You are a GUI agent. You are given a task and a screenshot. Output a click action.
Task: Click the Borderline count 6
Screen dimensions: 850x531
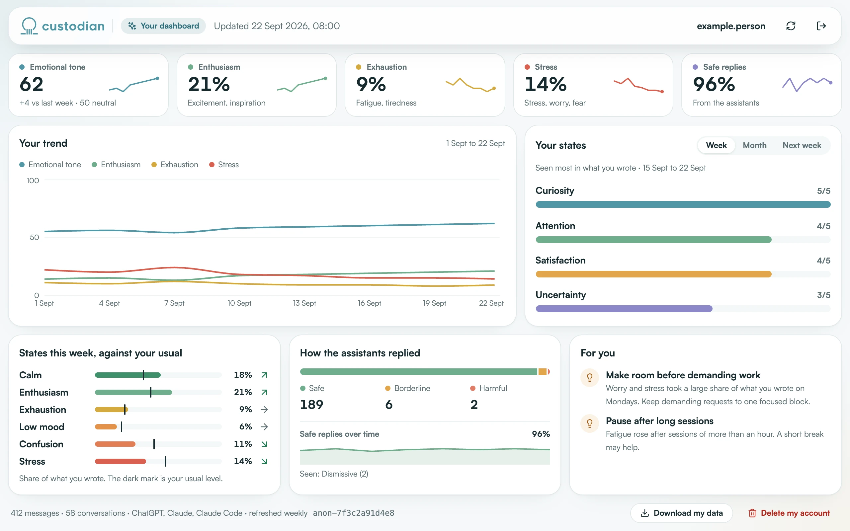(389, 405)
